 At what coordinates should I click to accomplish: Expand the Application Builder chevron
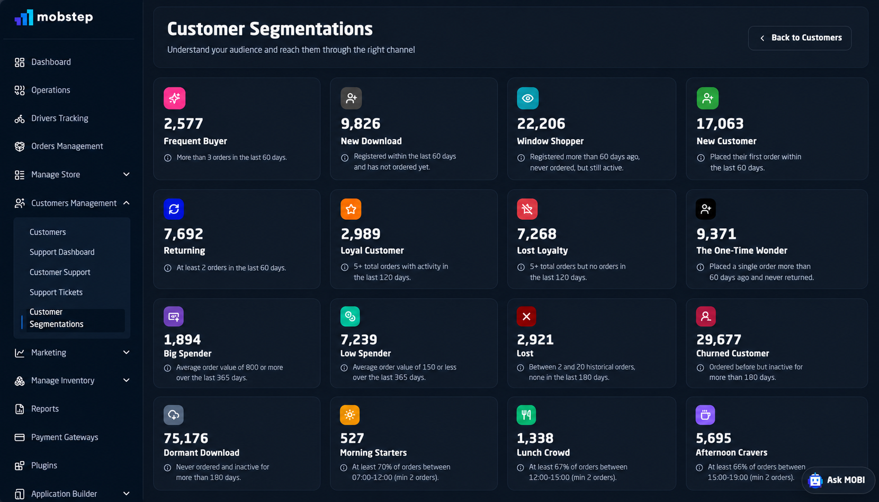126,494
